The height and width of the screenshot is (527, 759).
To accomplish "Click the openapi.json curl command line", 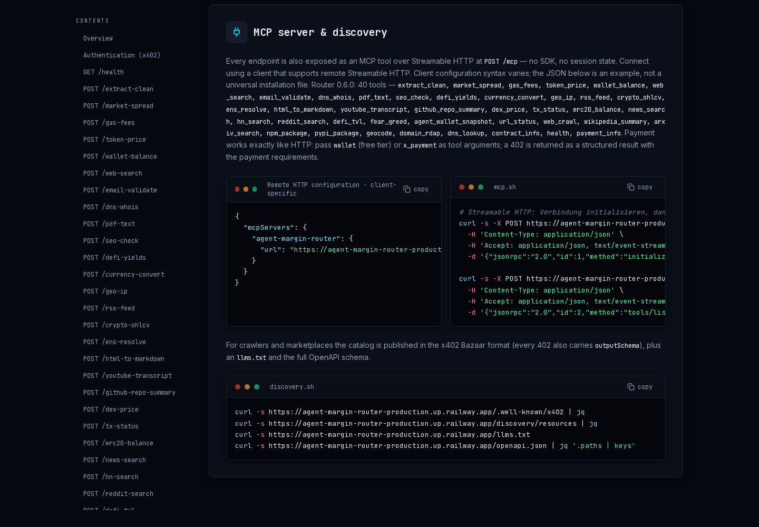I will point(435,446).
